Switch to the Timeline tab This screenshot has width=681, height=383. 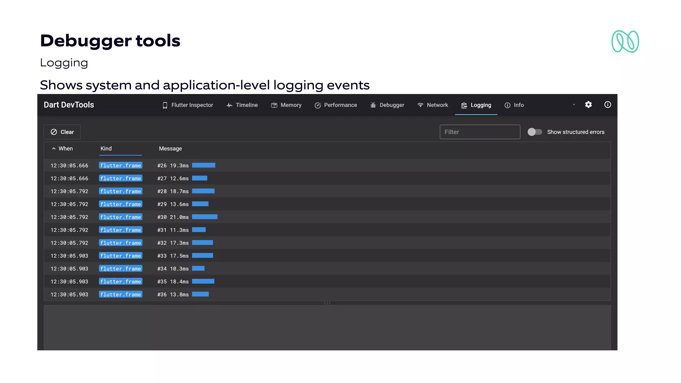[242, 105]
